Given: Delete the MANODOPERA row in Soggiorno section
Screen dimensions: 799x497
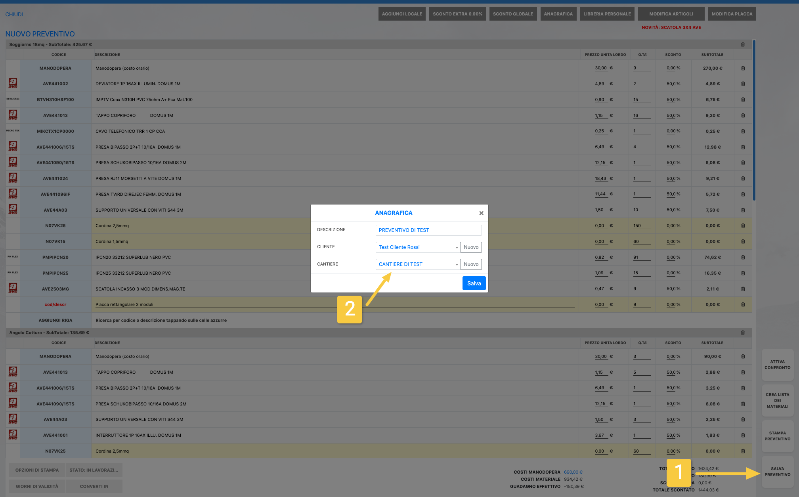Looking at the screenshot, I should (x=743, y=68).
